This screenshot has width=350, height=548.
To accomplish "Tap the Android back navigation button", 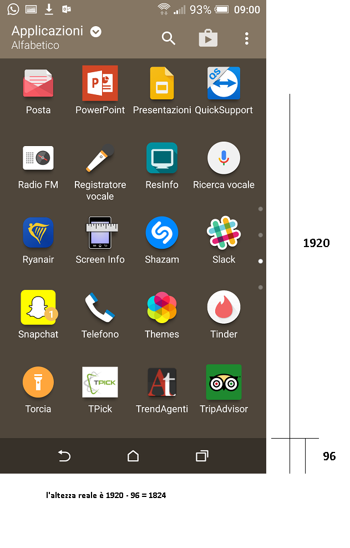I will pos(64,456).
